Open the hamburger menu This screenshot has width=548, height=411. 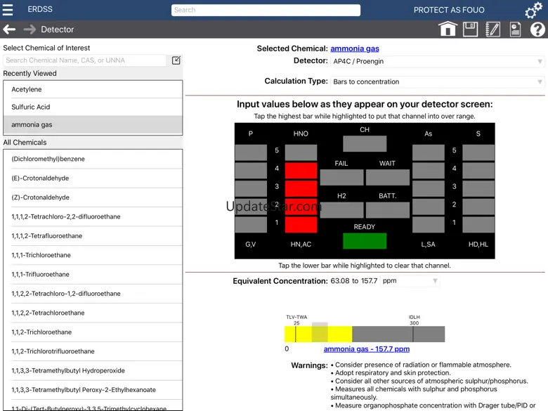pos(8,9)
